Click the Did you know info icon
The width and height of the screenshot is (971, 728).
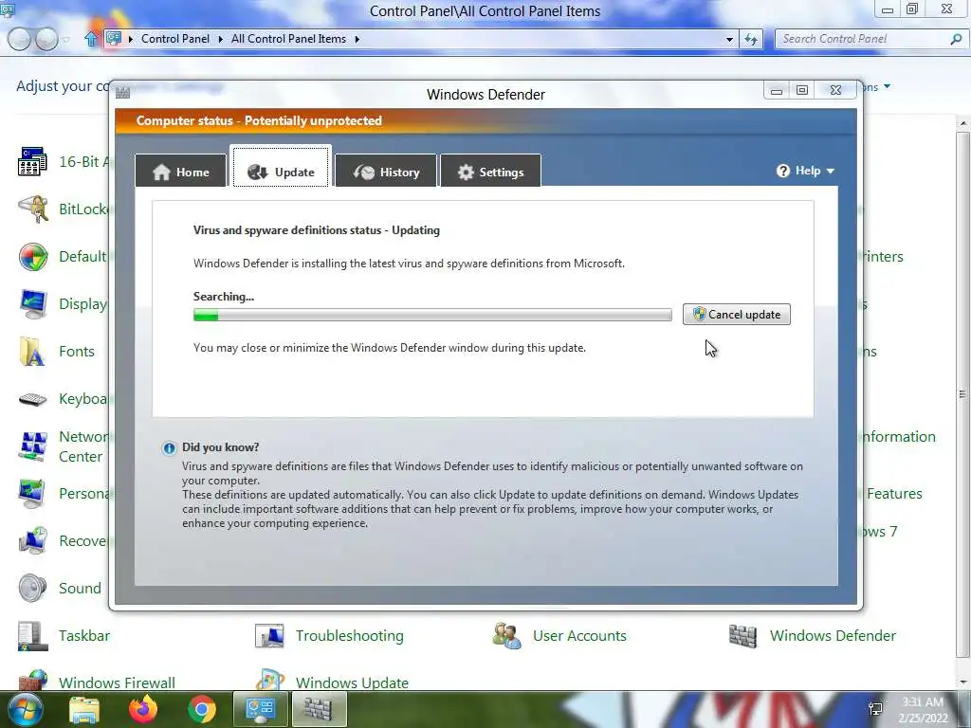[x=169, y=448]
